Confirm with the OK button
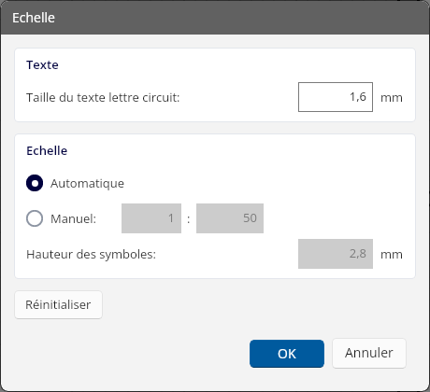The image size is (430, 392). pyautogui.click(x=287, y=354)
